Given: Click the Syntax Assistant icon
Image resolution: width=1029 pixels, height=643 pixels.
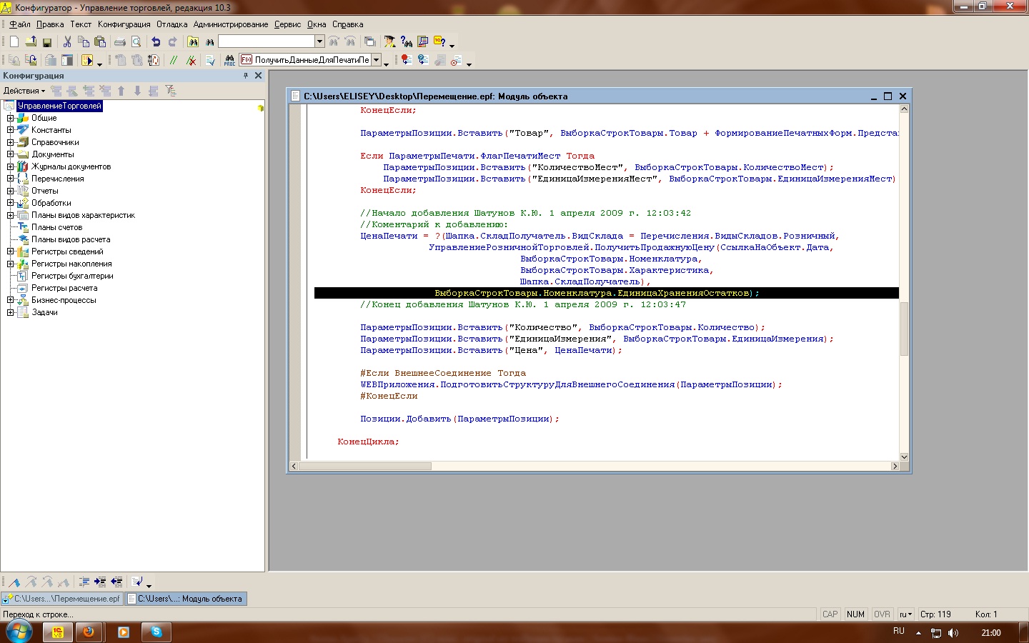Looking at the screenshot, I should pyautogui.click(x=389, y=42).
